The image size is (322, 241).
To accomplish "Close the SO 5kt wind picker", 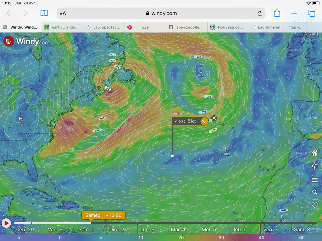I will point(214,118).
